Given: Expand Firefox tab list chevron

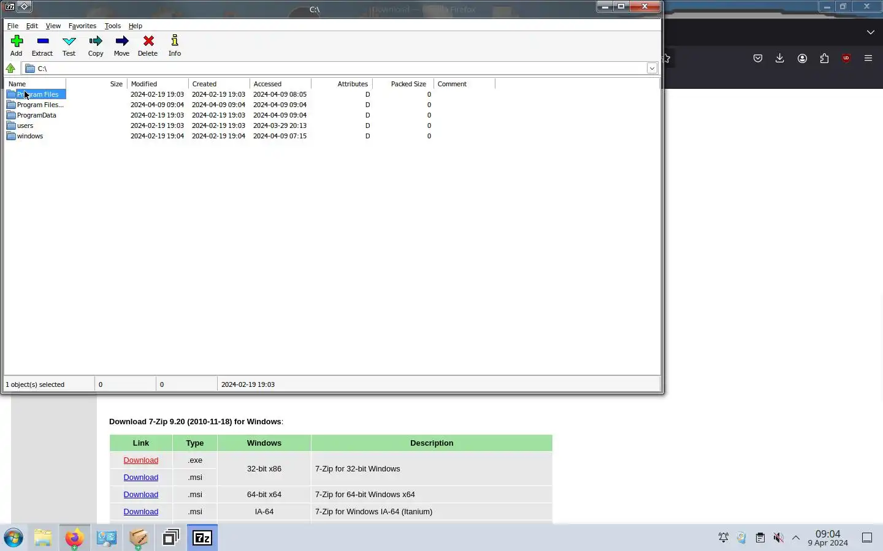Looking at the screenshot, I should coord(871,32).
